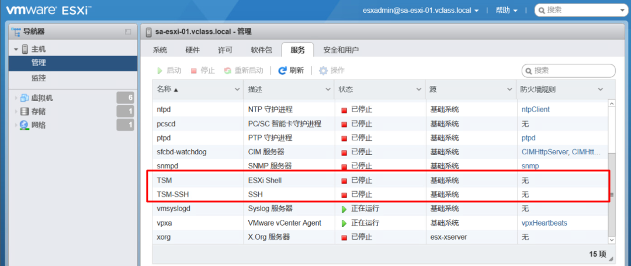Click virtual machines count badge 6
This screenshot has width=631, height=266.
[125, 98]
